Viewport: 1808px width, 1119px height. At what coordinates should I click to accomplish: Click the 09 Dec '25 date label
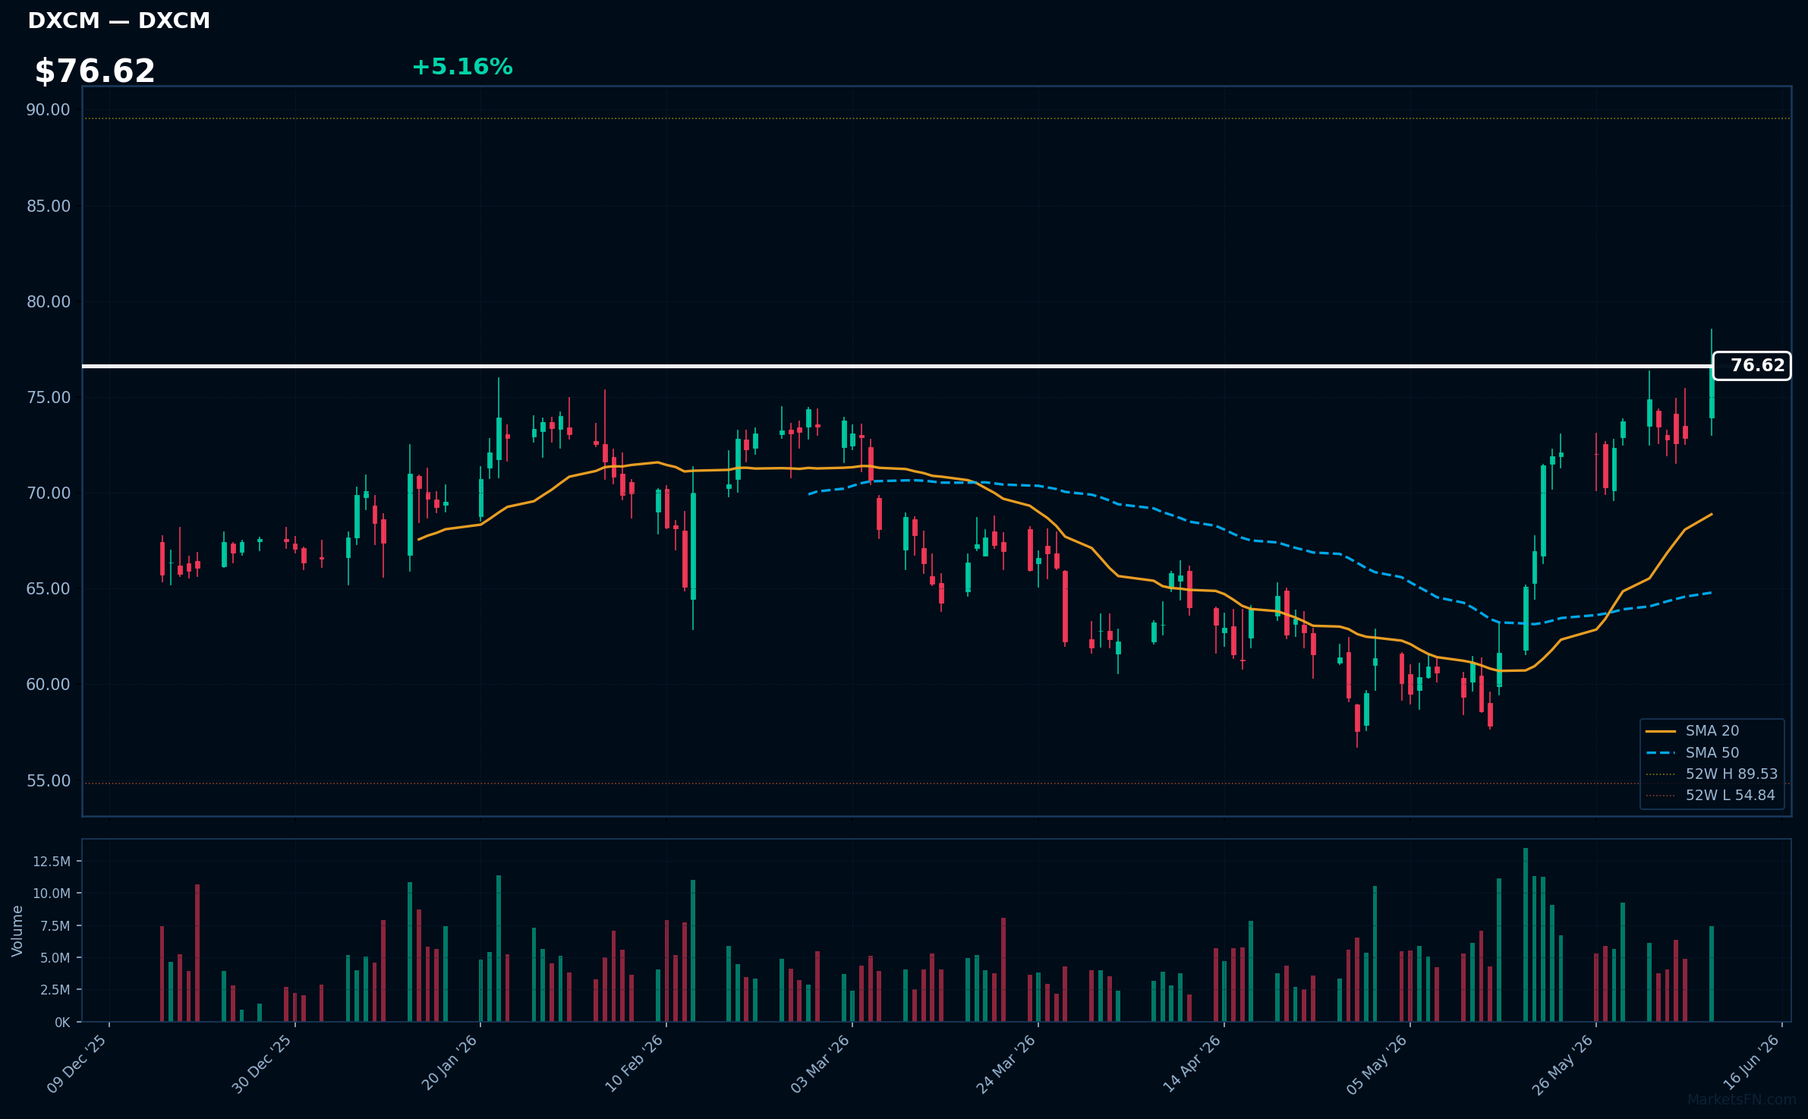(x=77, y=1064)
